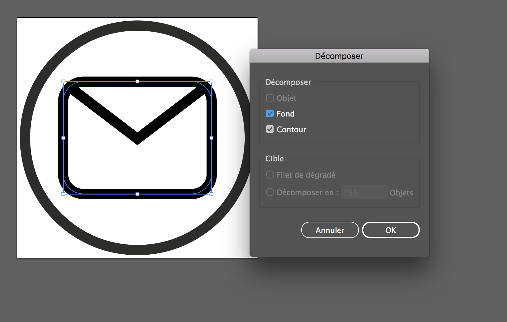Enable the Objet checkbox

pyautogui.click(x=270, y=98)
